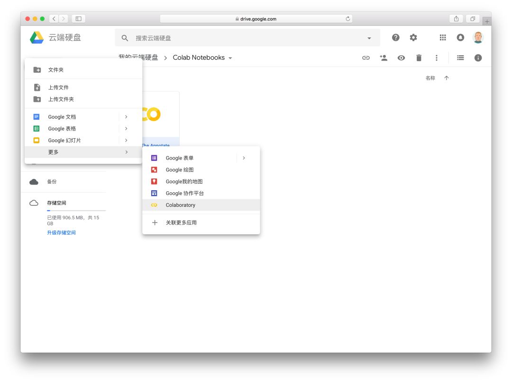Open the Help question mark icon

396,38
